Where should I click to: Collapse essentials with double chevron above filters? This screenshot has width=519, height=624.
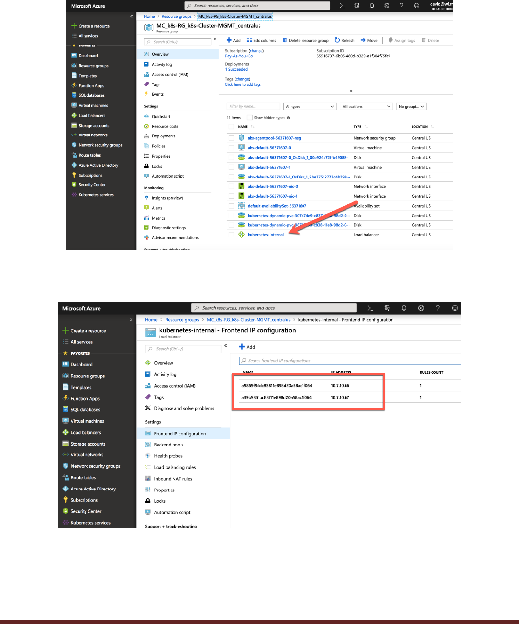tap(351, 91)
